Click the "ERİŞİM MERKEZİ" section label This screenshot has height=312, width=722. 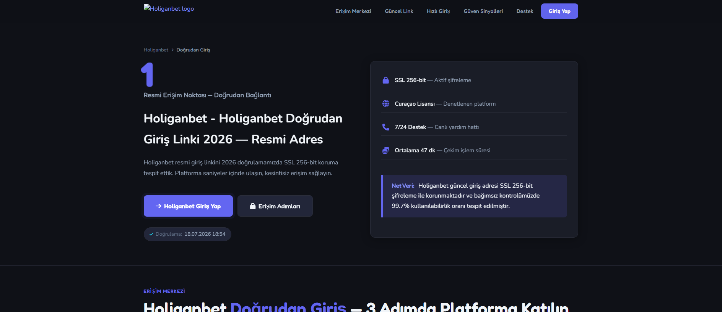point(164,291)
